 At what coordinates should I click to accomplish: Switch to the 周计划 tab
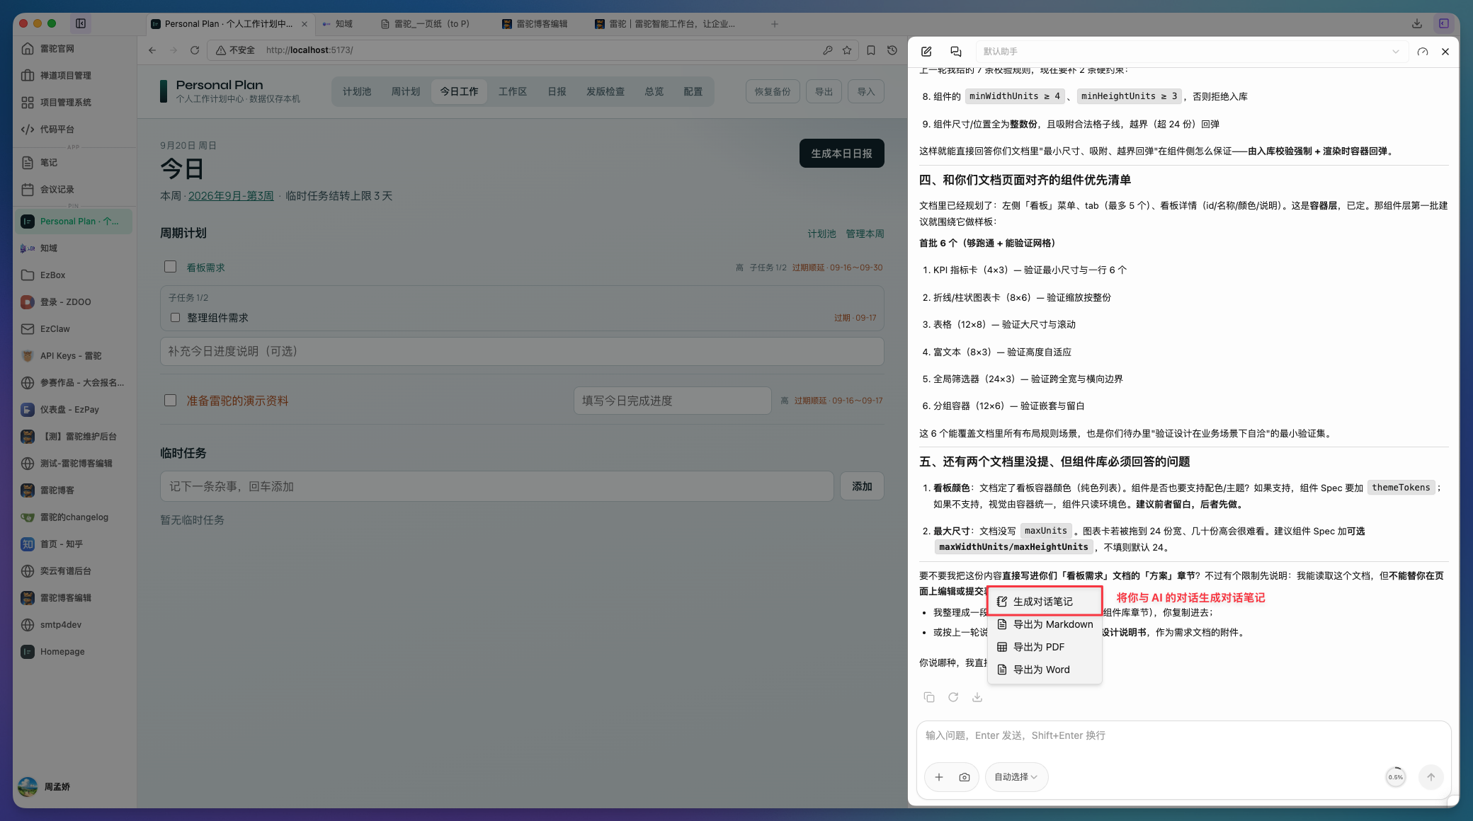pyautogui.click(x=406, y=91)
